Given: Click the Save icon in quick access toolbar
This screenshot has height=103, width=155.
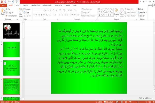Looking at the screenshot, I should click(x=5, y=2).
